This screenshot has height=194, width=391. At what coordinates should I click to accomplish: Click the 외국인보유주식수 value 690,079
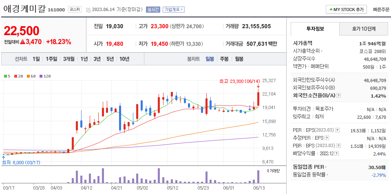[377, 88]
